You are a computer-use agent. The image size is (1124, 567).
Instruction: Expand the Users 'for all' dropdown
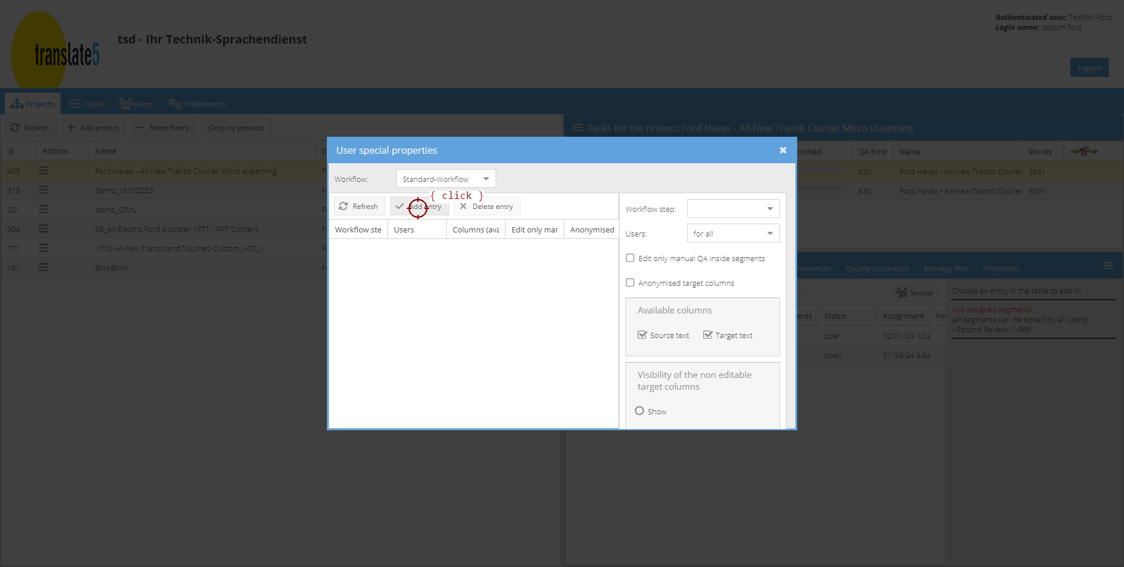pyautogui.click(x=770, y=234)
